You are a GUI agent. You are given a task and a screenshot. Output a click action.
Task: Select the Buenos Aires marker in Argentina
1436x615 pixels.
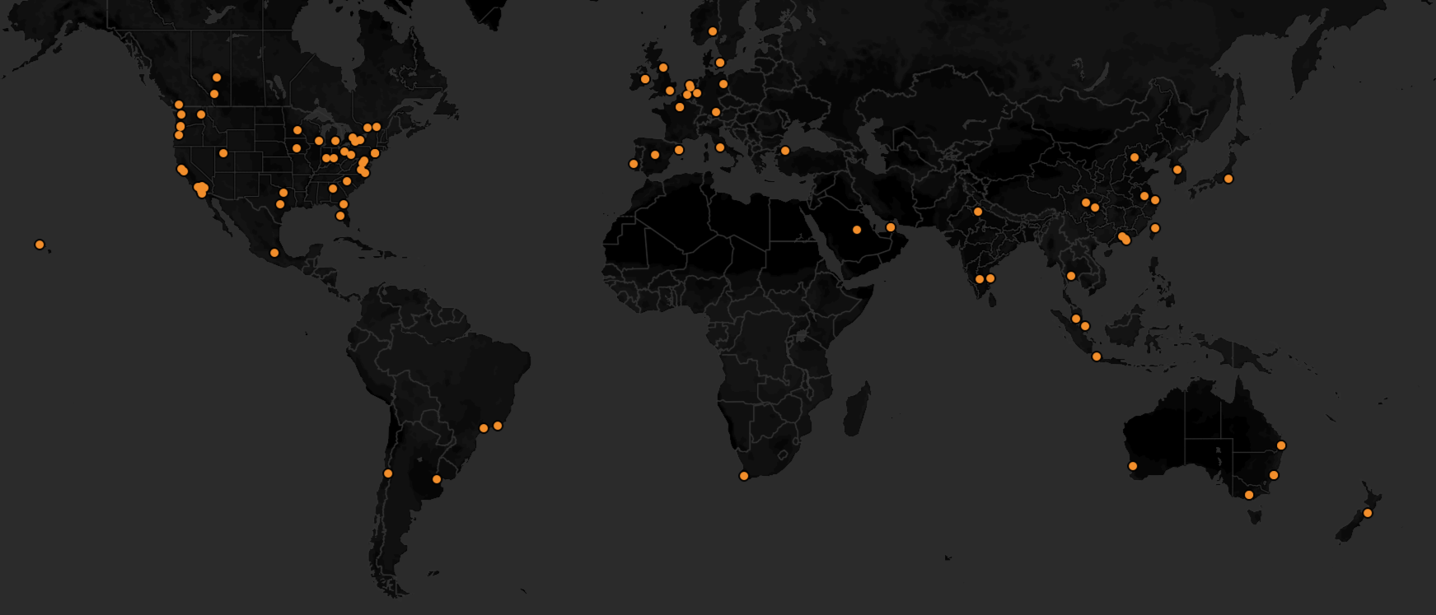point(437,479)
